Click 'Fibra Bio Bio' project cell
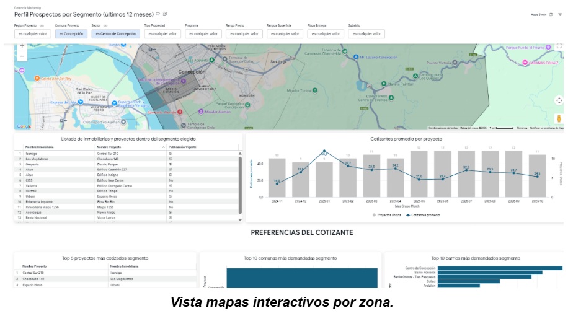Screen dimensions: 586x316 (105, 202)
